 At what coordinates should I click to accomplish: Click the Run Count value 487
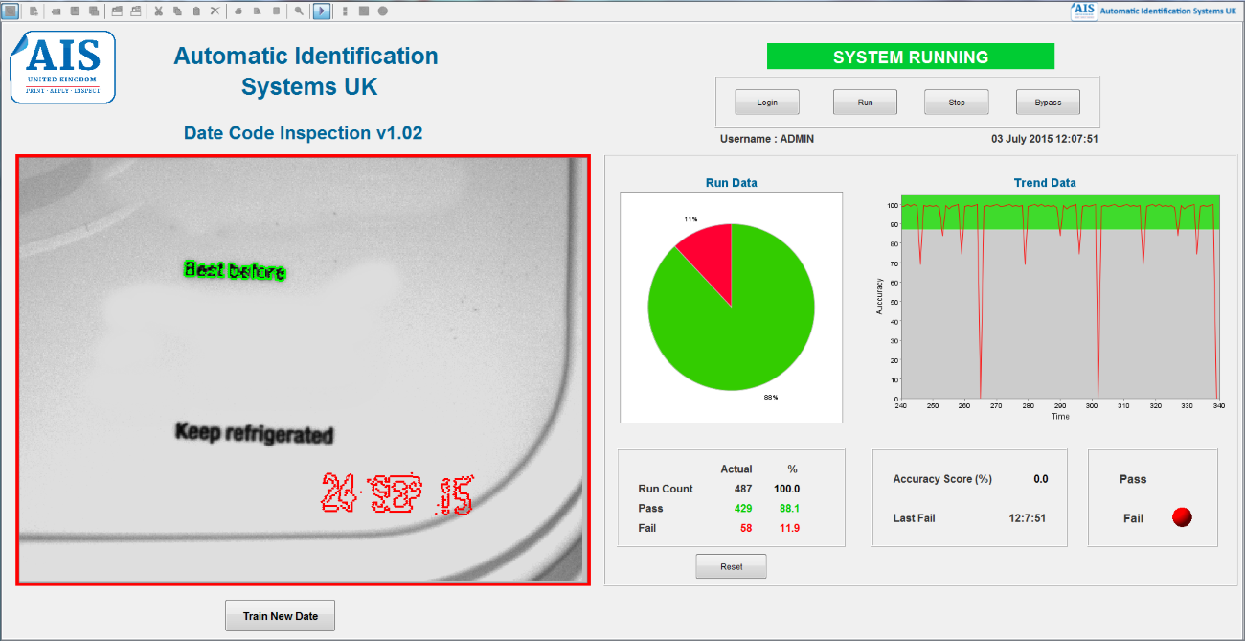[742, 489]
